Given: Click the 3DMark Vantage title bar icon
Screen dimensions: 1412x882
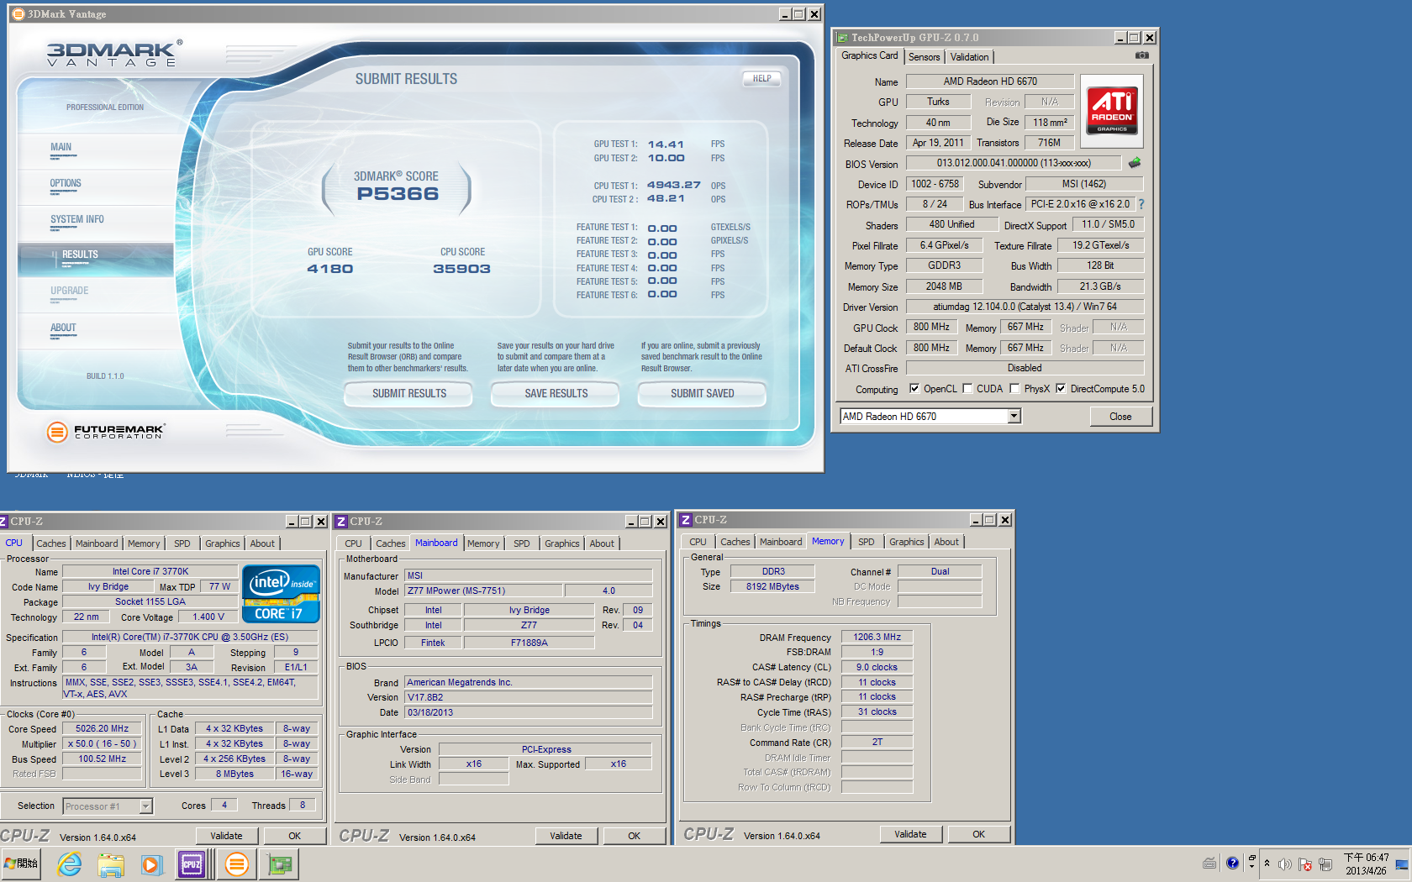Looking at the screenshot, I should (x=18, y=13).
